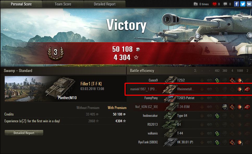252x154 pixels.
Task: Click blocked-by-armor icon in Nuf_KDN row
Action: point(225,107)
